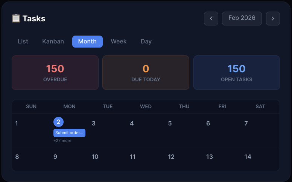Open the "Submit order..." task event
The width and height of the screenshot is (292, 182).
[69, 133]
